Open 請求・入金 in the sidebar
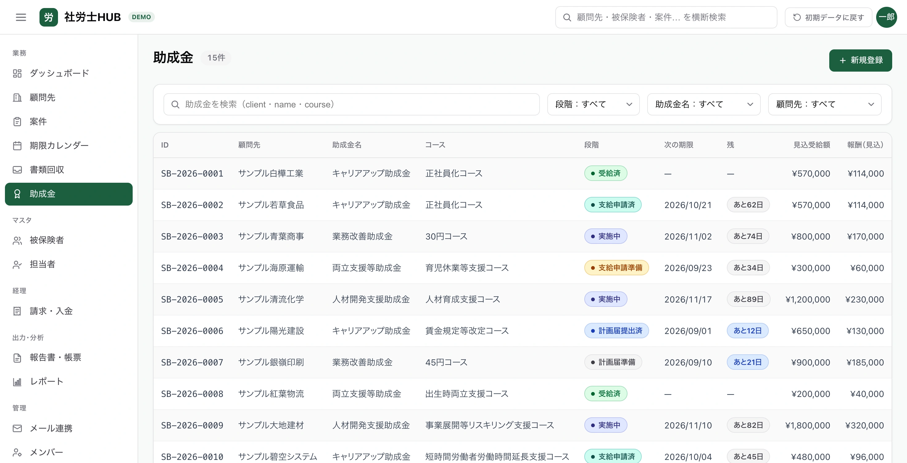 pos(69,311)
